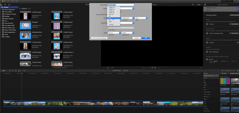Open the viewer View dropdown
The width and height of the screenshot is (239, 113).
(x=199, y=5)
